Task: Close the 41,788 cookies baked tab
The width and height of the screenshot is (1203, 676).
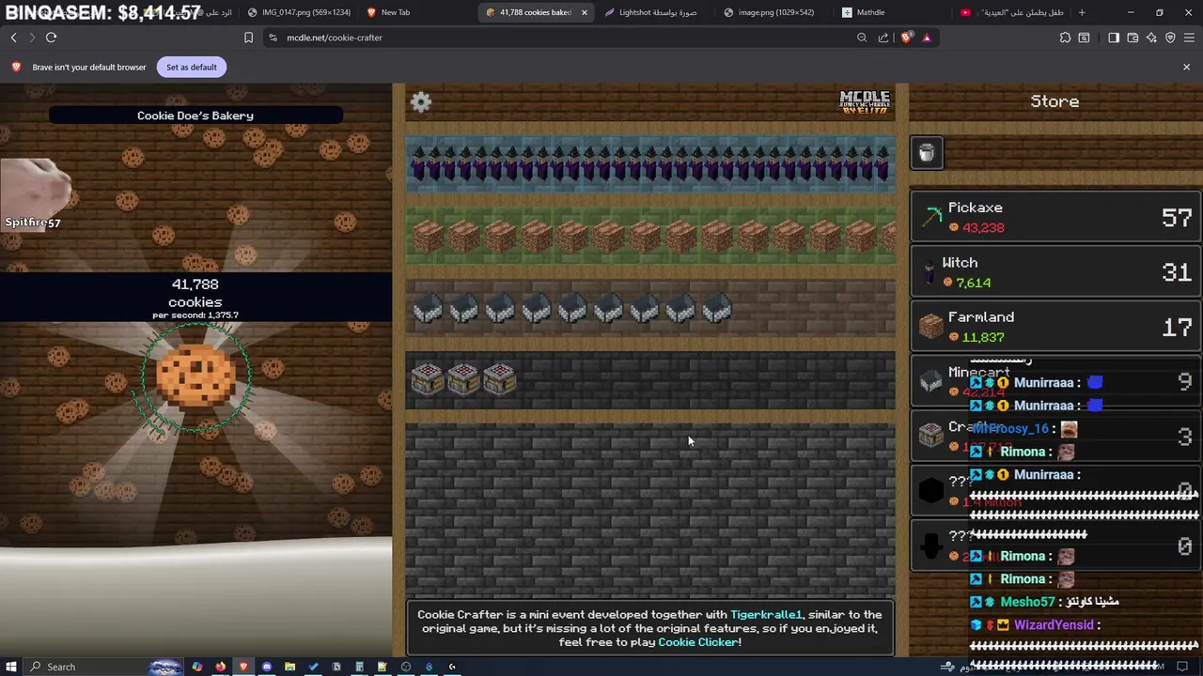Action: pyautogui.click(x=585, y=12)
